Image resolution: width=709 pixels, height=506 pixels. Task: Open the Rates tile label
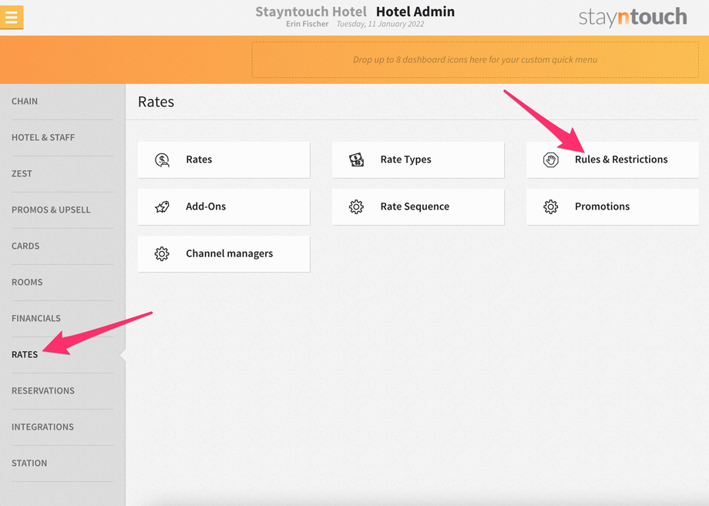(199, 159)
